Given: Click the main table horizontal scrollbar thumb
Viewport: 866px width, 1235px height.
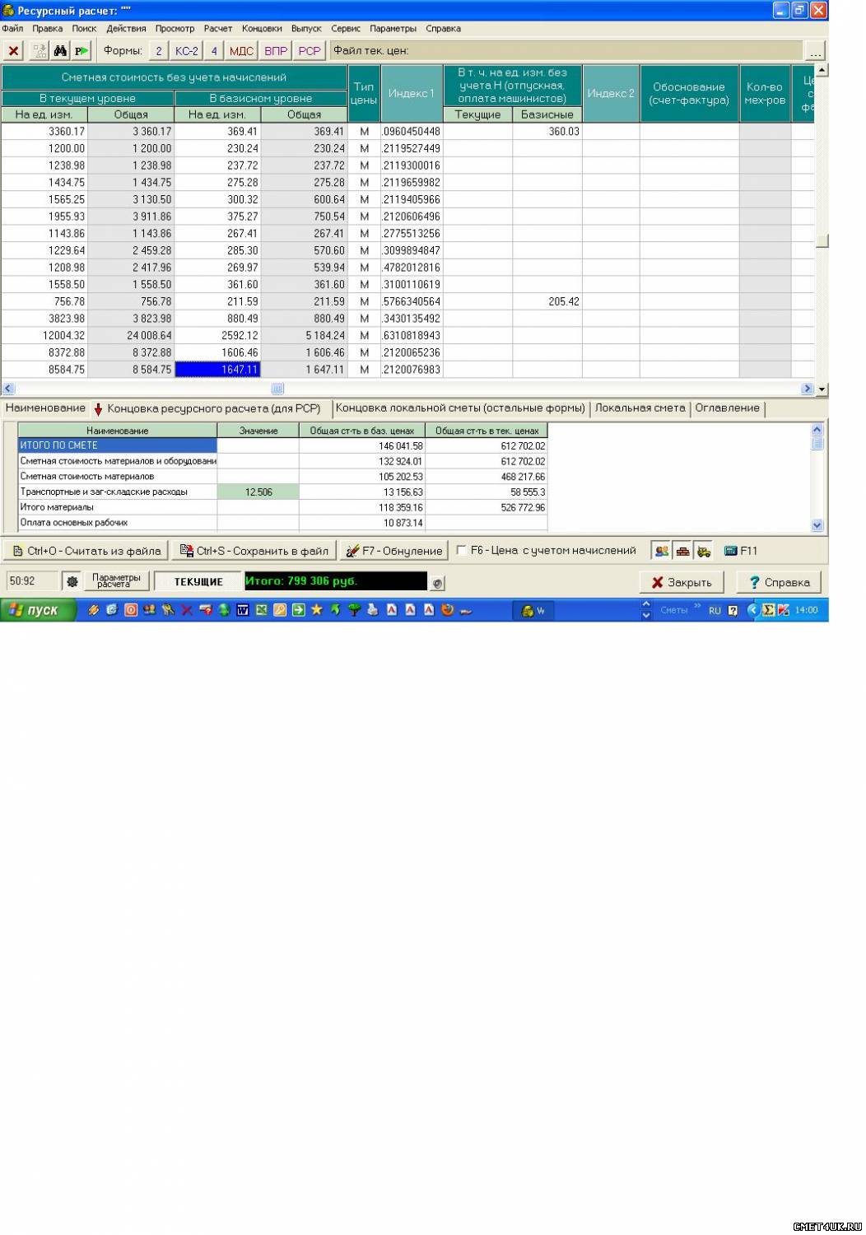Looking at the screenshot, I should click(x=277, y=389).
